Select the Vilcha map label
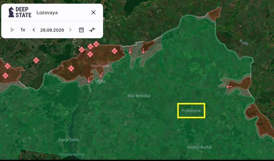 point(100,81)
